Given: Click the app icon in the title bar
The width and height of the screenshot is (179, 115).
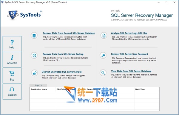Looking at the screenshot, I should (2, 2).
